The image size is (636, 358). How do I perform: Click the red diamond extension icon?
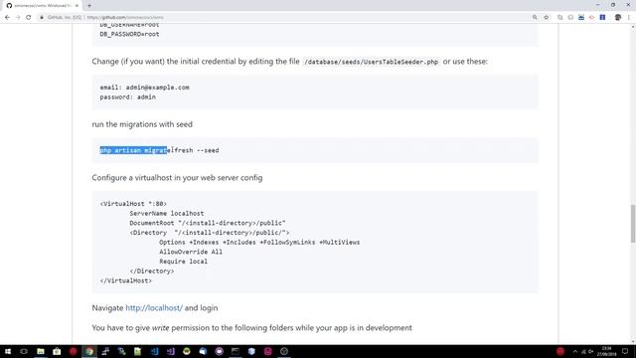tap(592, 18)
